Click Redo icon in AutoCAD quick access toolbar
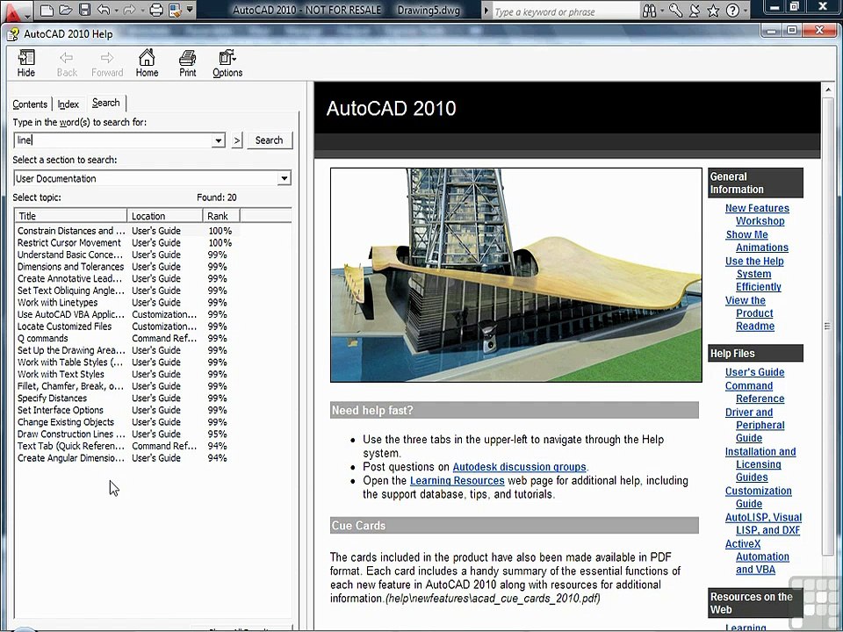Screen dimensions: 843x632 pos(132,10)
